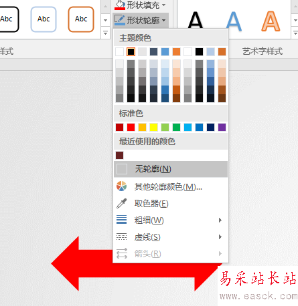
Task: Click the paint bucket icon of 形状填充
Action: [x=120, y=5]
